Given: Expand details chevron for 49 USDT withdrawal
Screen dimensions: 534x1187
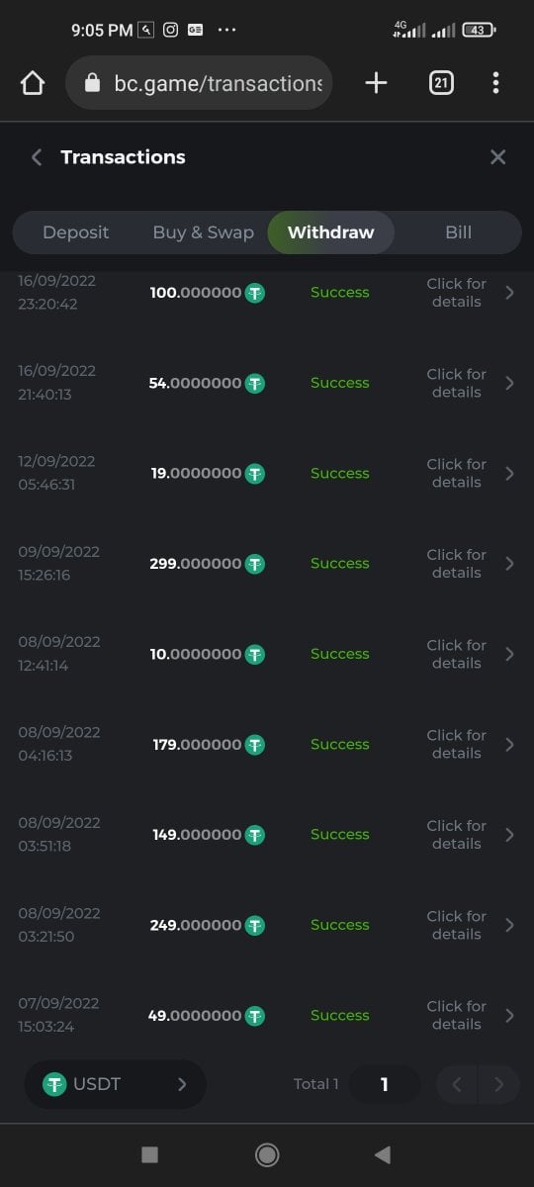Looking at the screenshot, I should (x=509, y=1016).
